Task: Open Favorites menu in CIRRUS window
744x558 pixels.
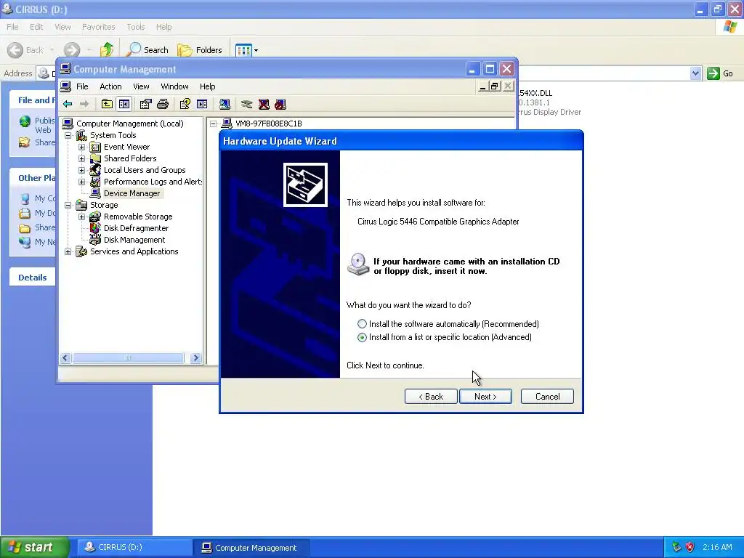Action: click(98, 27)
